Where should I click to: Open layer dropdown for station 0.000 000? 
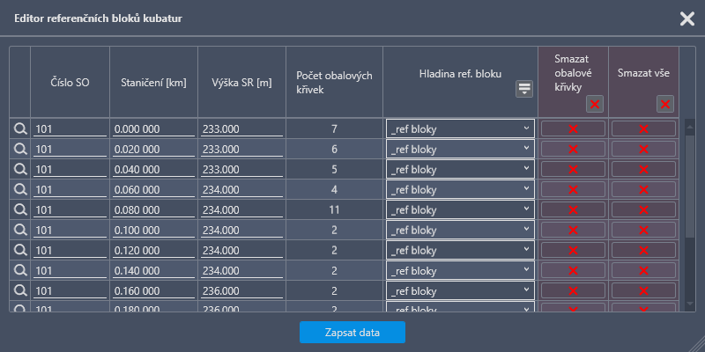460,128
